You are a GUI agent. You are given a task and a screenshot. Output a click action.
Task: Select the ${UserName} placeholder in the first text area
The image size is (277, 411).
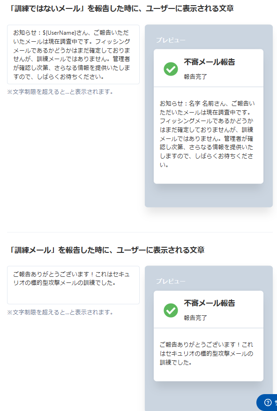click(x=60, y=33)
